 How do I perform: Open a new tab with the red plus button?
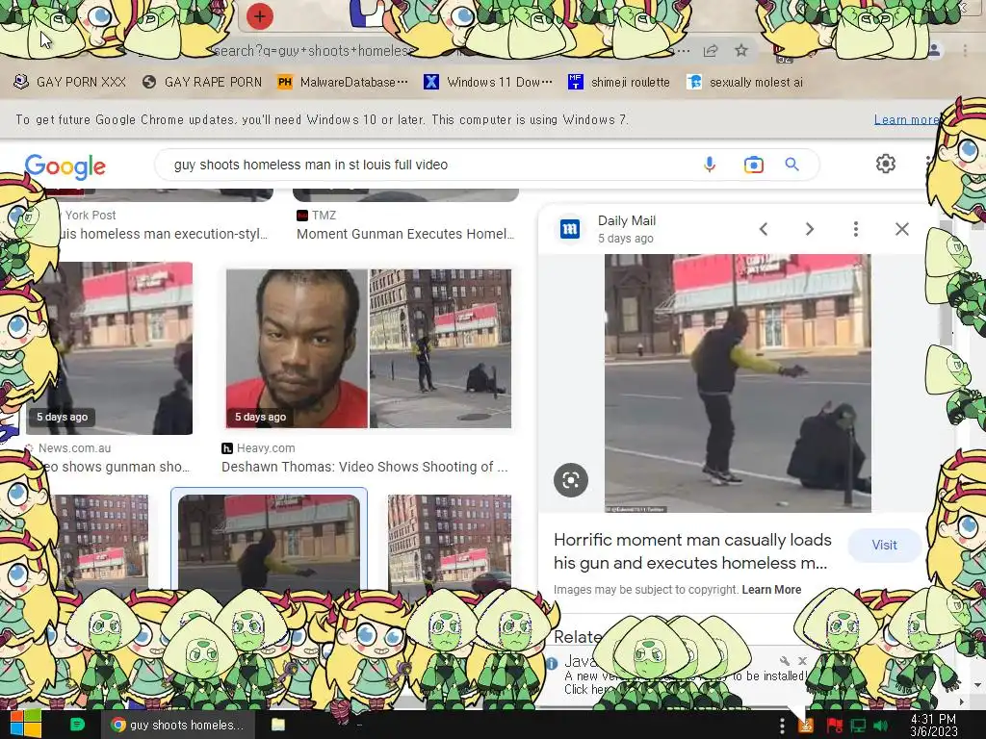point(259,16)
